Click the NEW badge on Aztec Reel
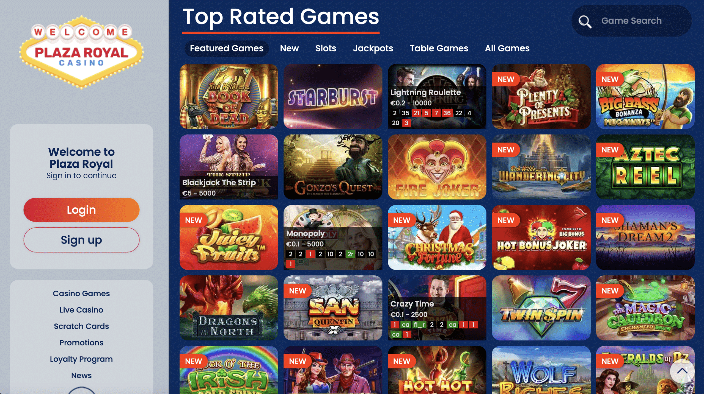 click(x=610, y=150)
